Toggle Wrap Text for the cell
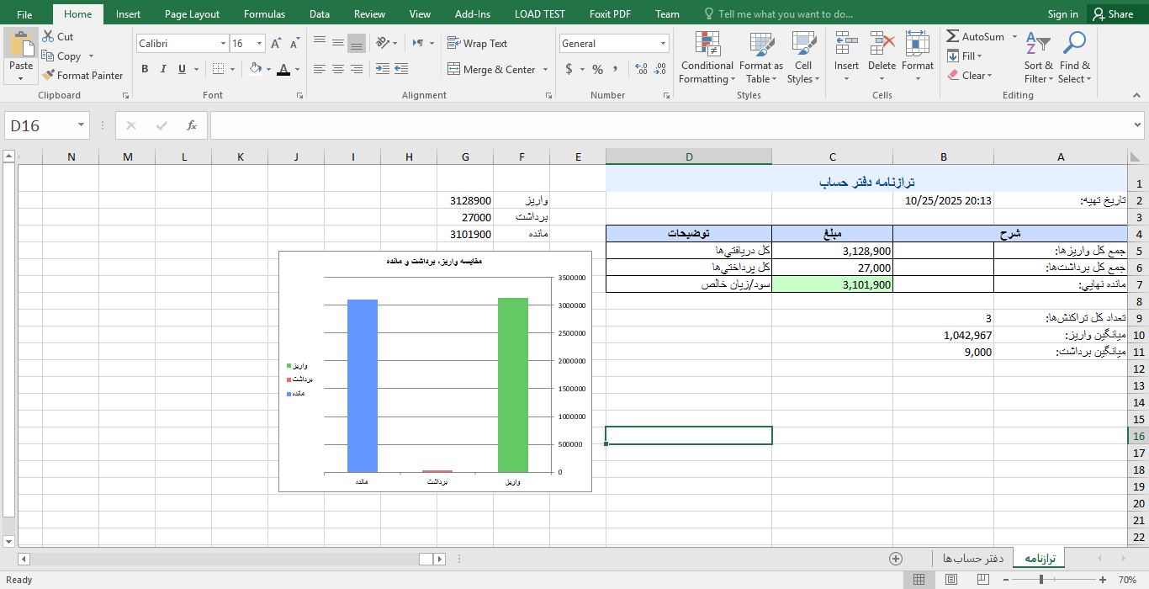1149x589 pixels. pyautogui.click(x=477, y=44)
